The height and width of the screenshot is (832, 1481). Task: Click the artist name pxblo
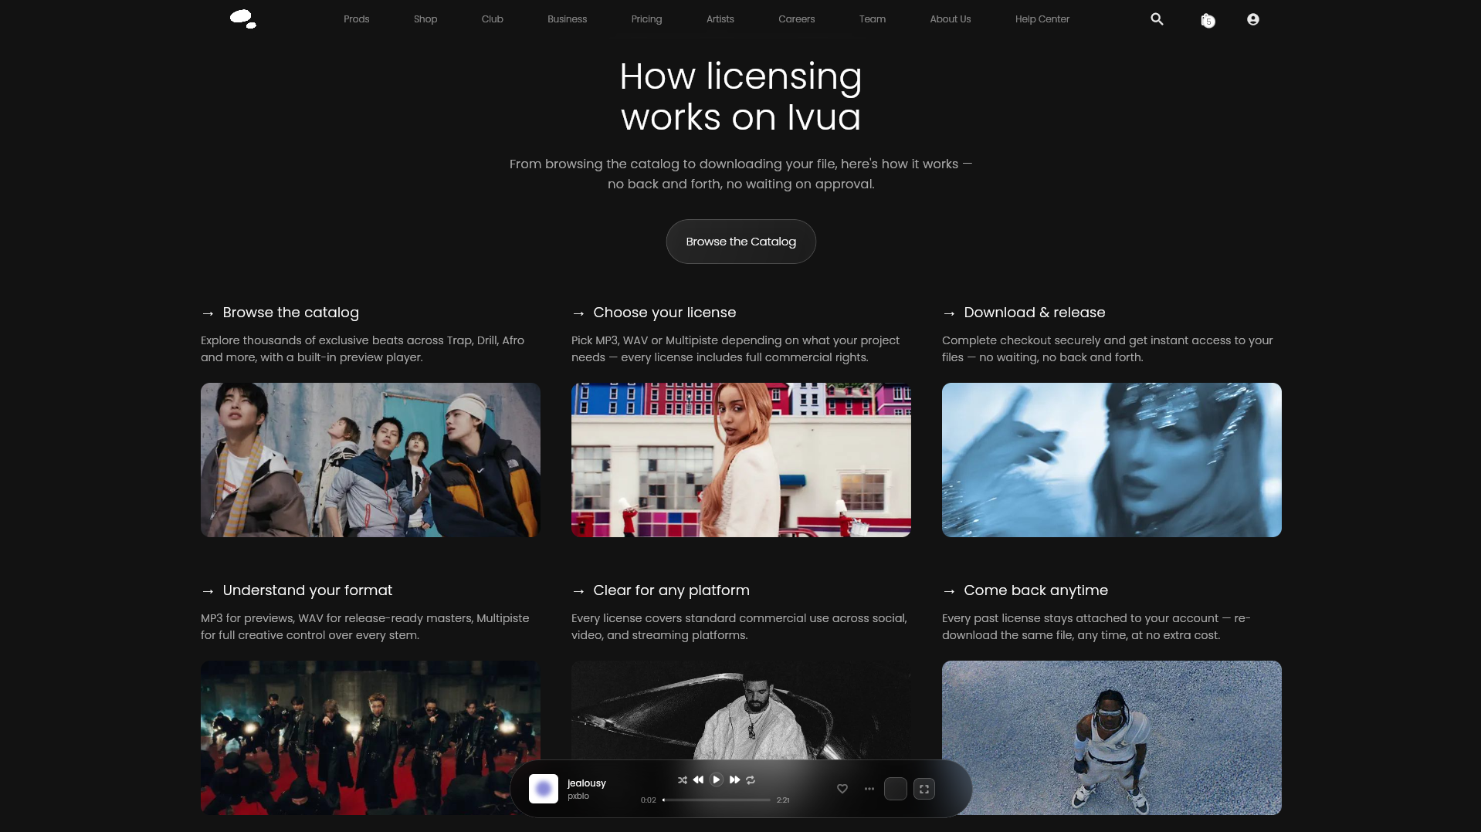(x=578, y=796)
